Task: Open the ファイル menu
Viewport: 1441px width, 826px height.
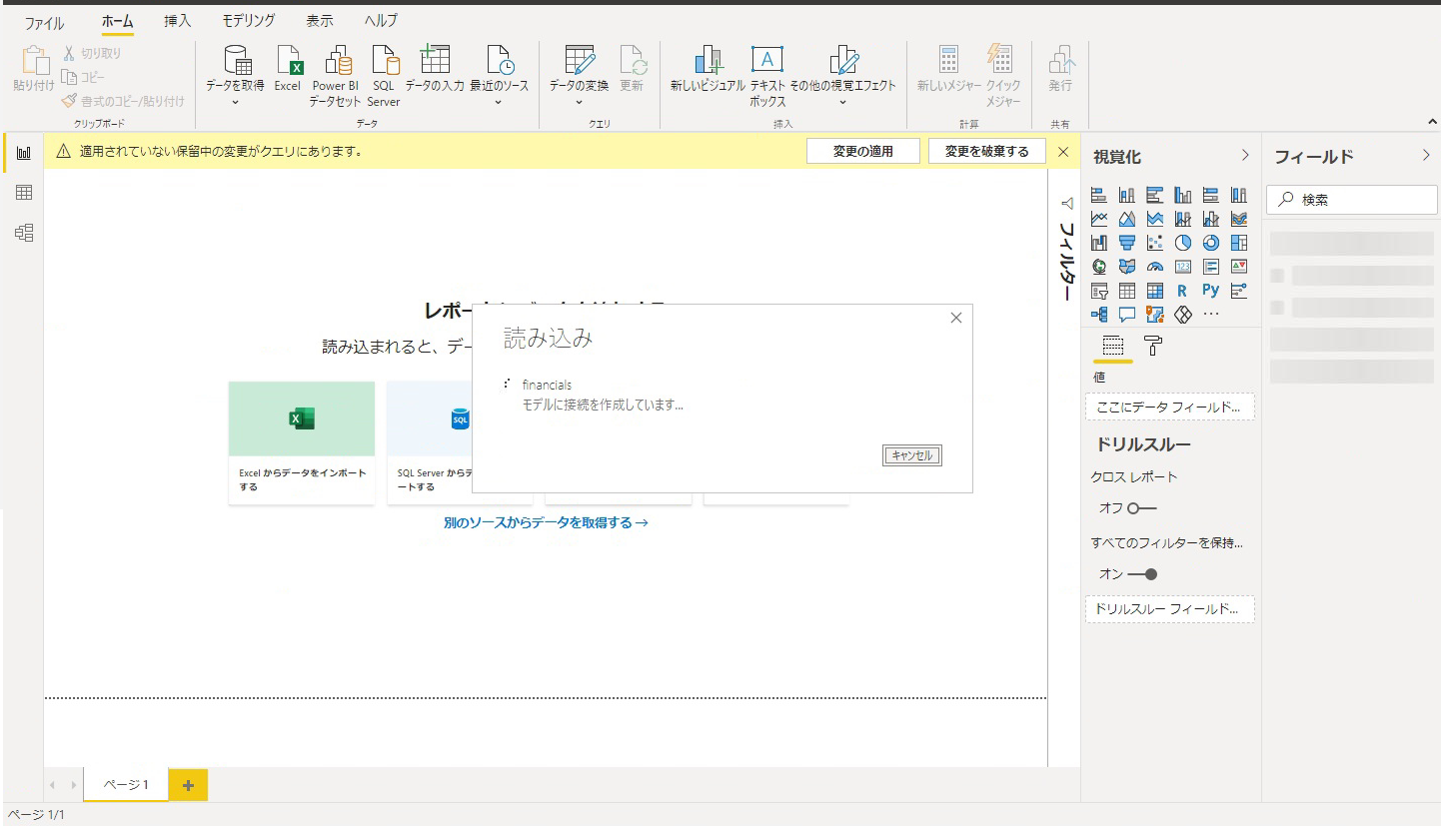Action: [x=43, y=21]
